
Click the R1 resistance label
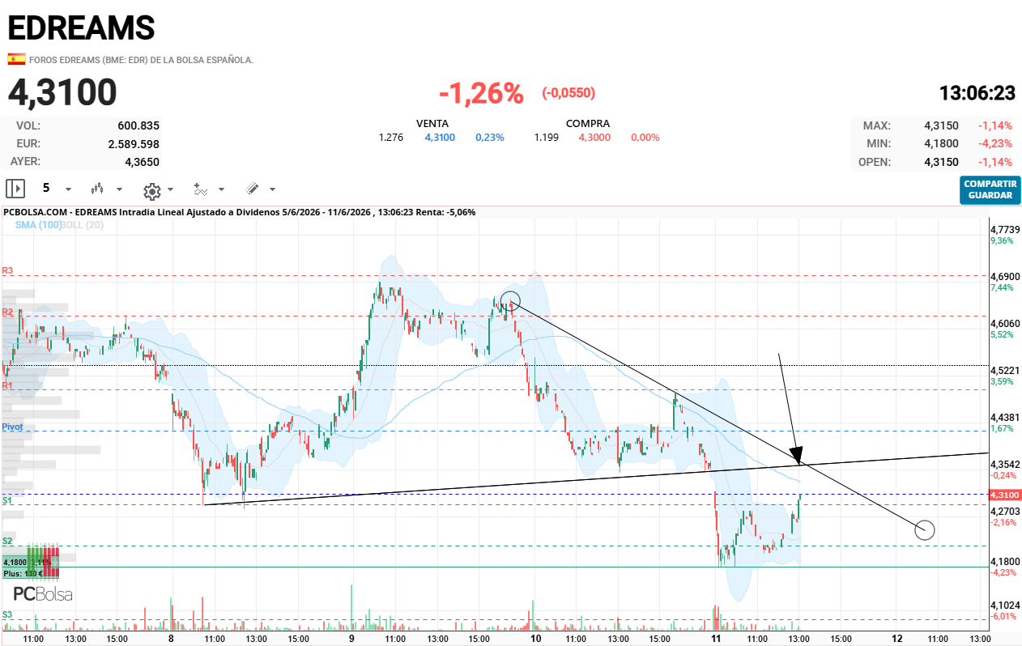click(x=6, y=385)
